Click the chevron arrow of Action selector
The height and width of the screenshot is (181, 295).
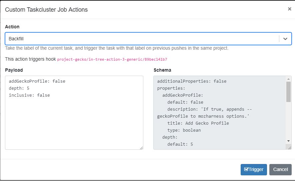click(285, 39)
